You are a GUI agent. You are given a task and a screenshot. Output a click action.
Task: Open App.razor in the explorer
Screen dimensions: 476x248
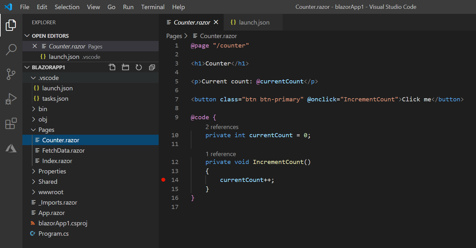tap(51, 213)
